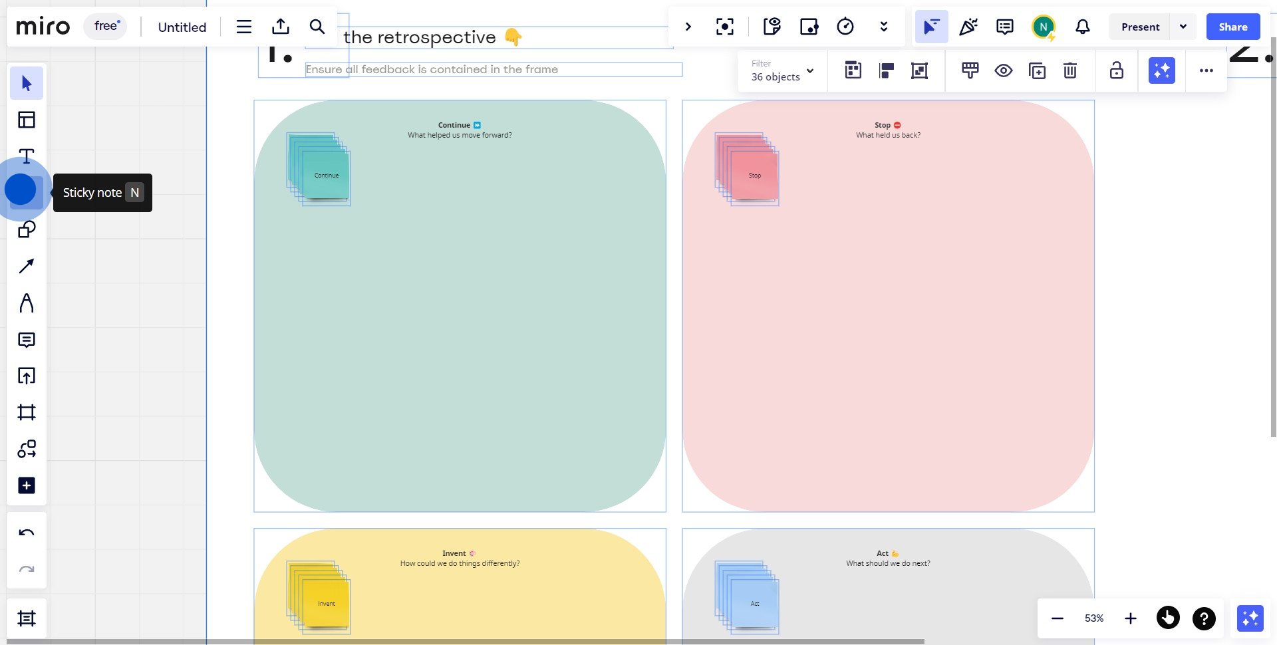This screenshot has height=645, width=1277.
Task: Click the paint roller style icon
Action: tap(970, 70)
